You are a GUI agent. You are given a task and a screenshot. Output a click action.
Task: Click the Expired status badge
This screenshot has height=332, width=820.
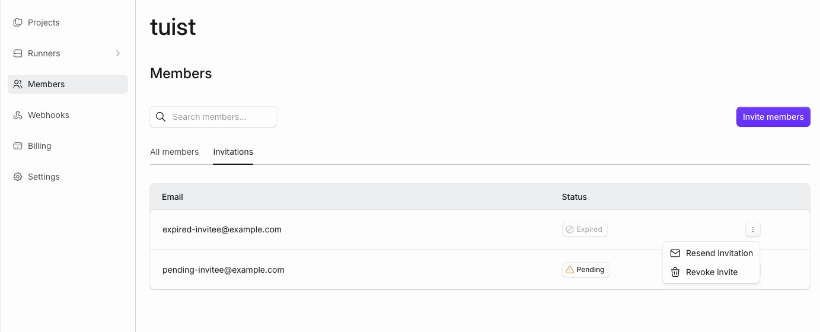(x=585, y=229)
